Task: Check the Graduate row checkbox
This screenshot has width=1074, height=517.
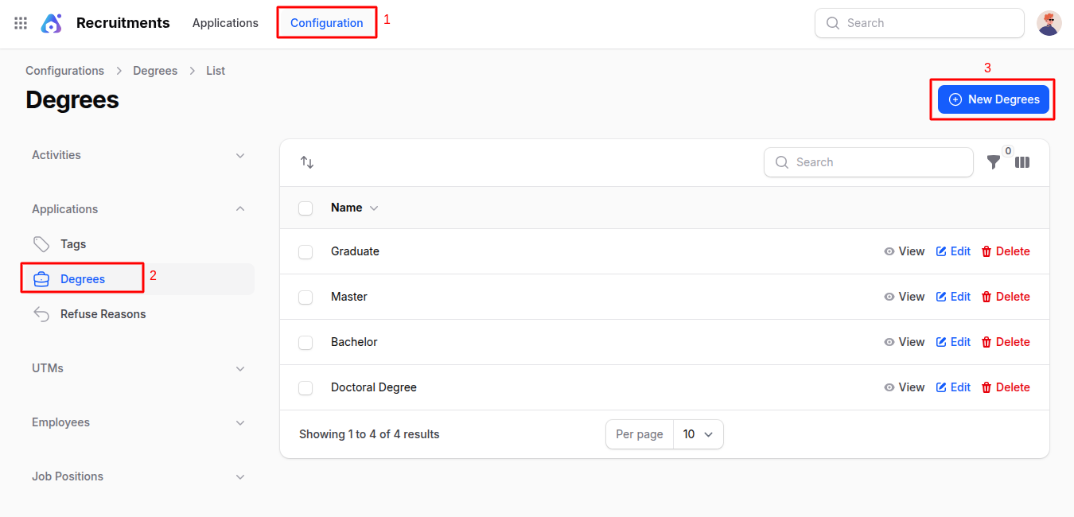Action: pyautogui.click(x=305, y=252)
